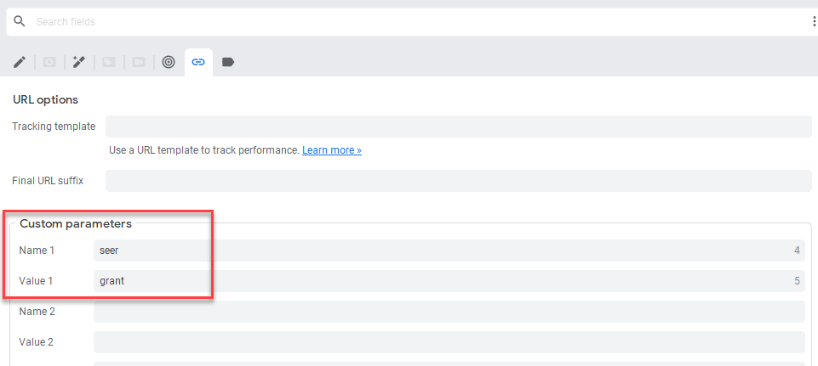Select the blue link URL options tab
The image size is (818, 366).
198,62
